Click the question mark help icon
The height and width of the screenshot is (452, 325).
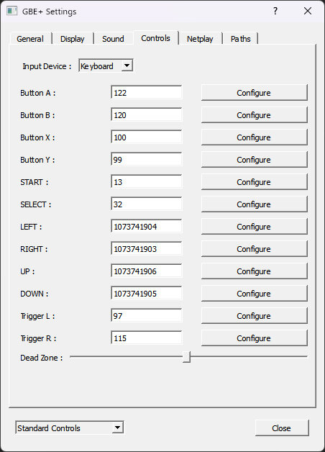pos(275,11)
